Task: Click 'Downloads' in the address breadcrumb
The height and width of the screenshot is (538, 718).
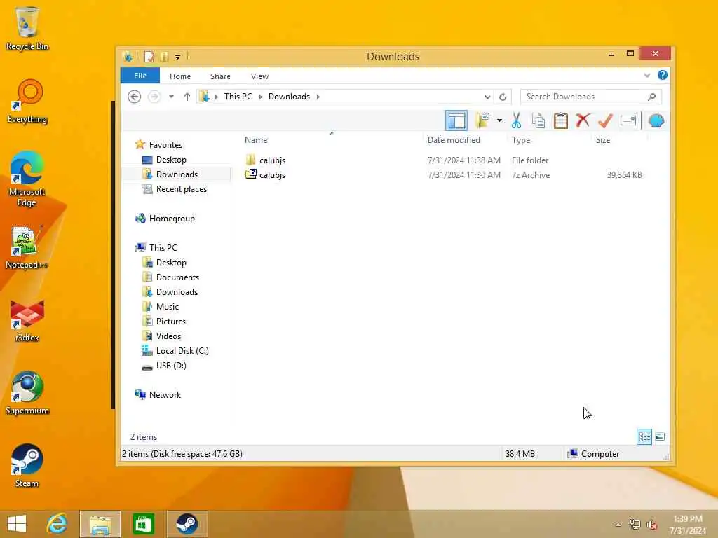Action: [x=289, y=97]
